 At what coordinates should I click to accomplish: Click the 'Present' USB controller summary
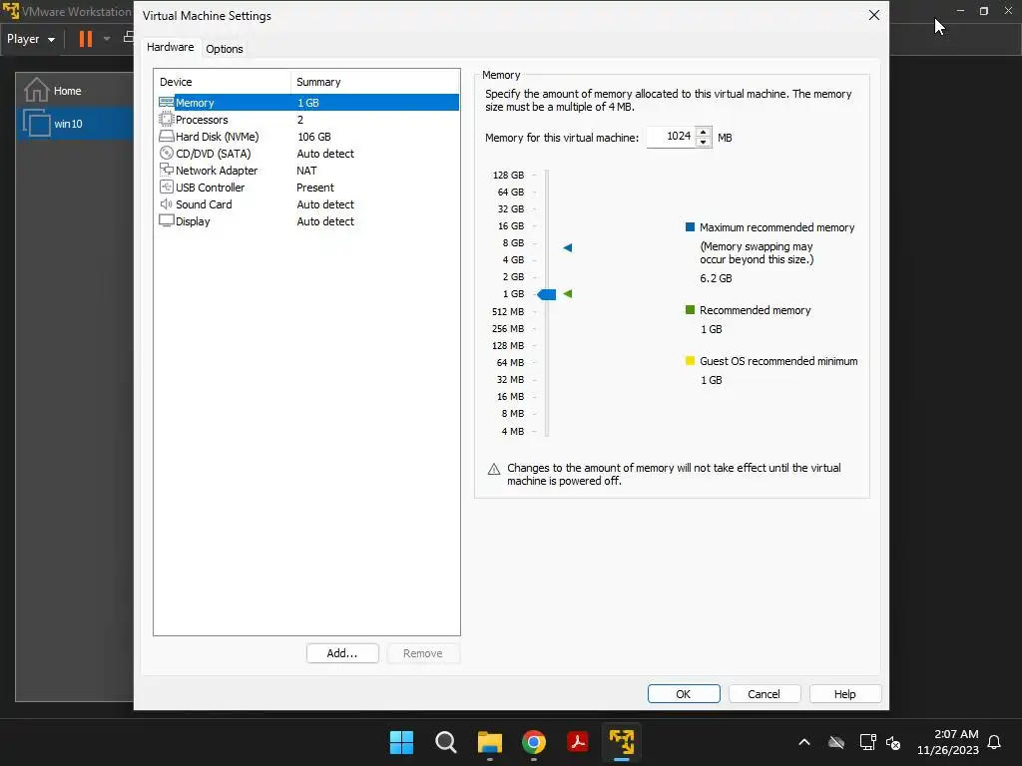(315, 187)
